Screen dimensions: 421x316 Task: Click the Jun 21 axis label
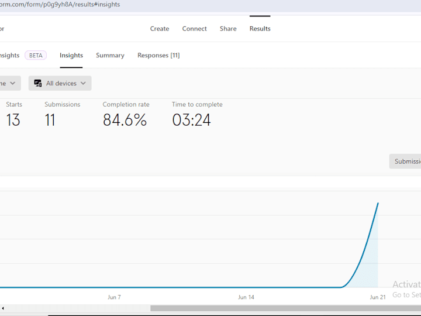(x=378, y=297)
